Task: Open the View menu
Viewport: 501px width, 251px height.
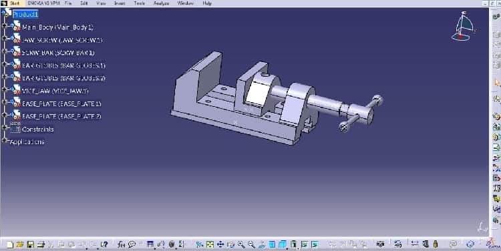Action: tap(101, 3)
